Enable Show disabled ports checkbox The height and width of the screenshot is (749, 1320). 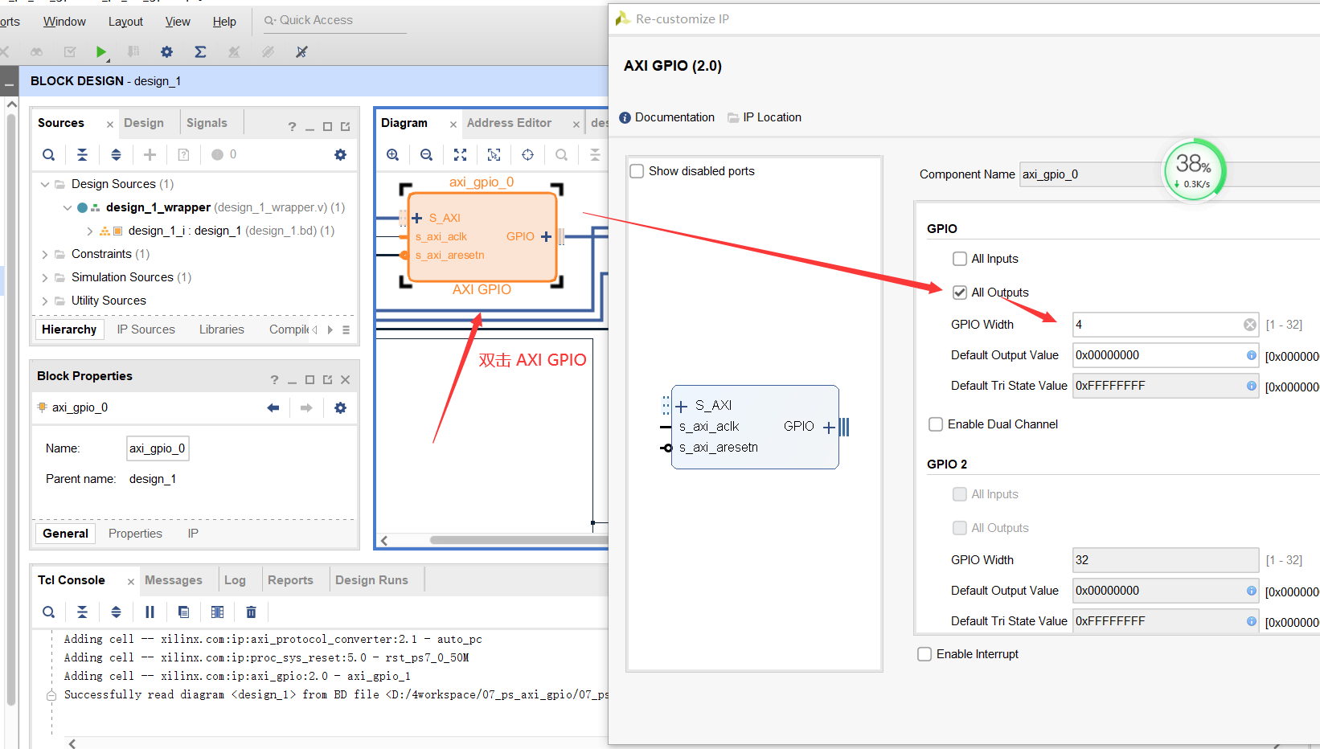[637, 171]
